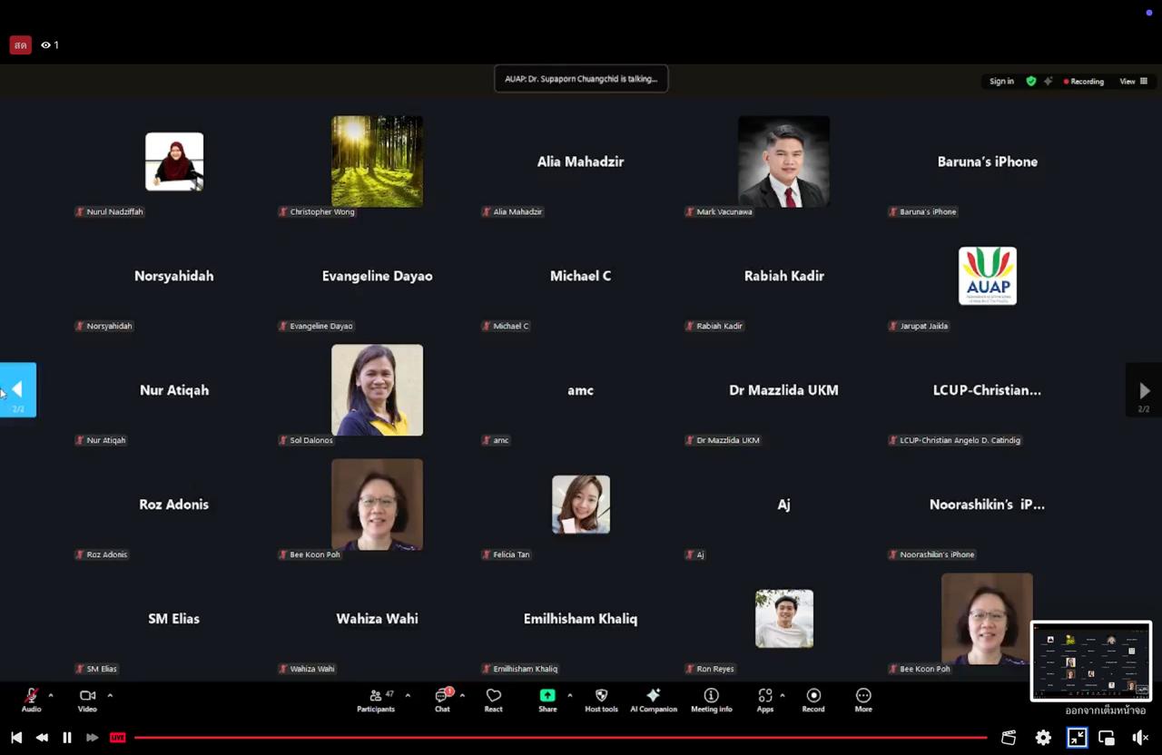Start recording with the Record button
Image resolution: width=1162 pixels, height=755 pixels.
(x=813, y=696)
